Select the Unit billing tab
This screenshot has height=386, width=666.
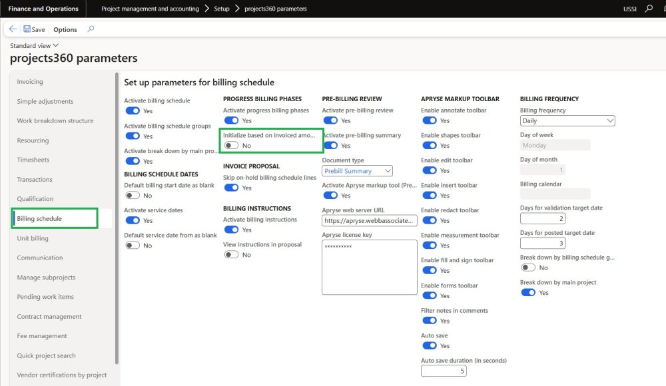33,238
